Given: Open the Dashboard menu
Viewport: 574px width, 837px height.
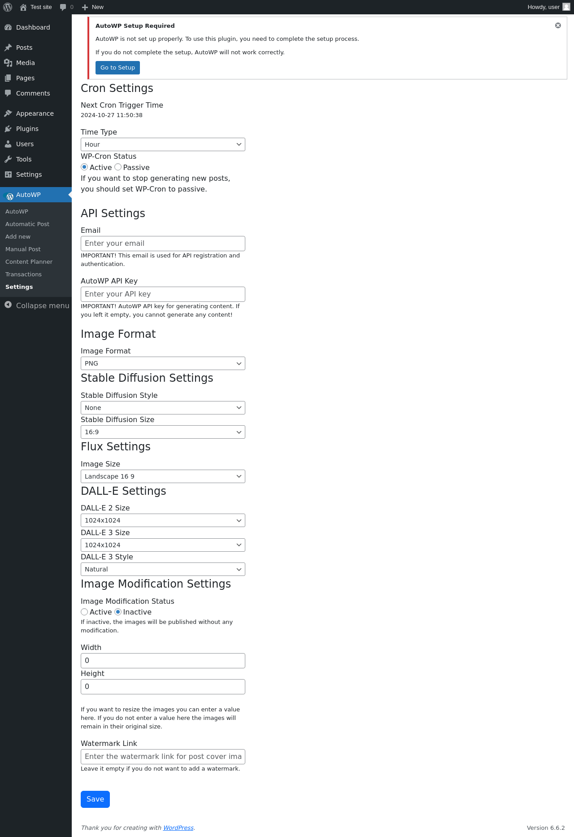Looking at the screenshot, I should point(36,27).
